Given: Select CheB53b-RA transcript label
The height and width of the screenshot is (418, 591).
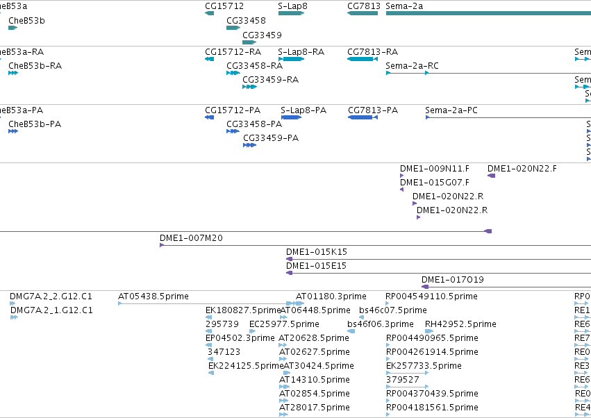Looking at the screenshot, I should pyautogui.click(x=35, y=65).
